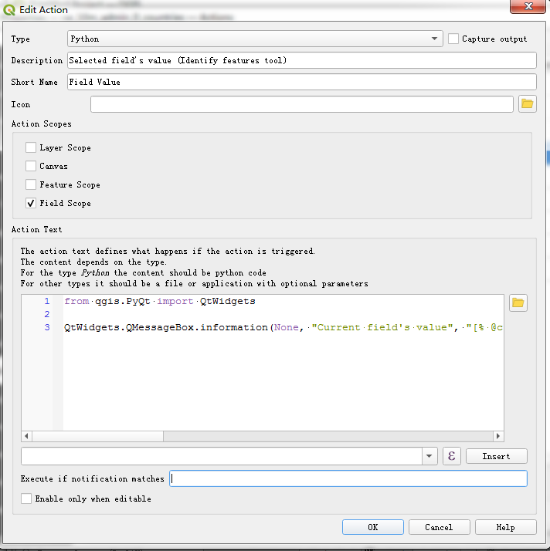Click the Cancel button
The height and width of the screenshot is (551, 550).
coord(440,527)
